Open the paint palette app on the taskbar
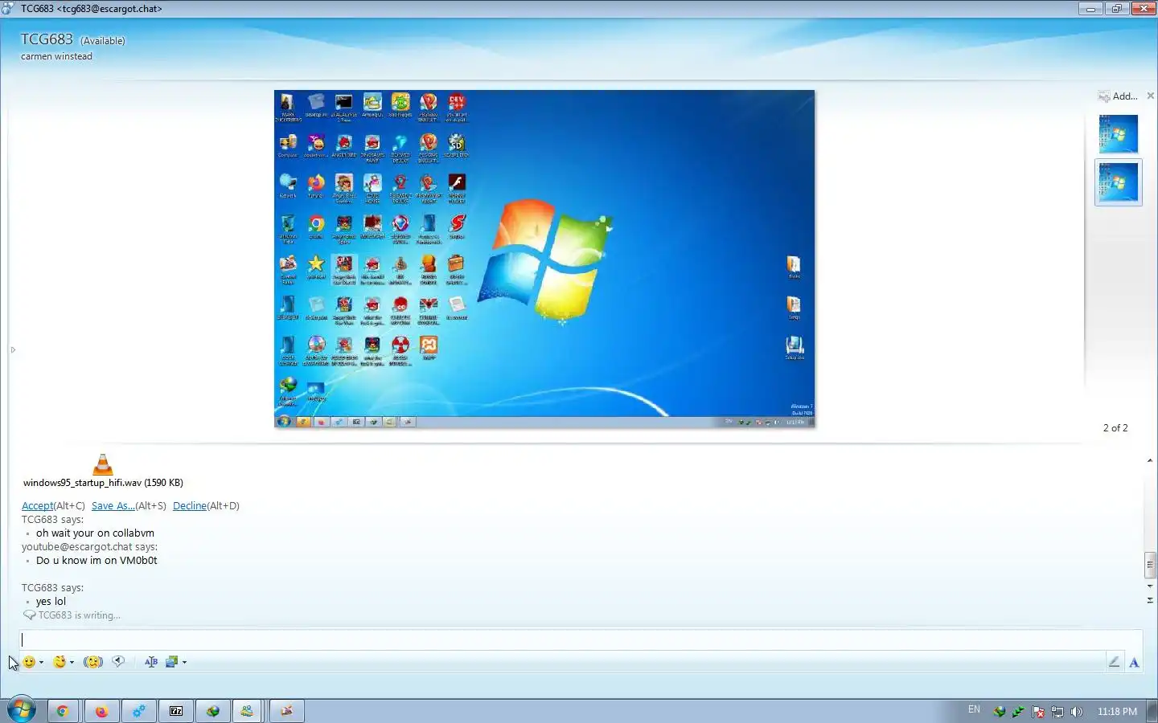 point(286,711)
